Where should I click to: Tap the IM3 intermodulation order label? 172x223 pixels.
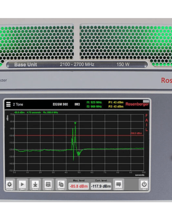pos(77,104)
